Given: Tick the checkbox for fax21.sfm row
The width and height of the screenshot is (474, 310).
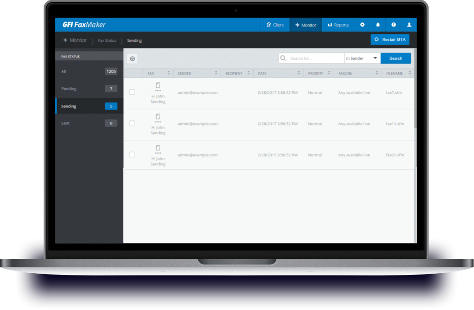Looking at the screenshot, I should (x=132, y=155).
